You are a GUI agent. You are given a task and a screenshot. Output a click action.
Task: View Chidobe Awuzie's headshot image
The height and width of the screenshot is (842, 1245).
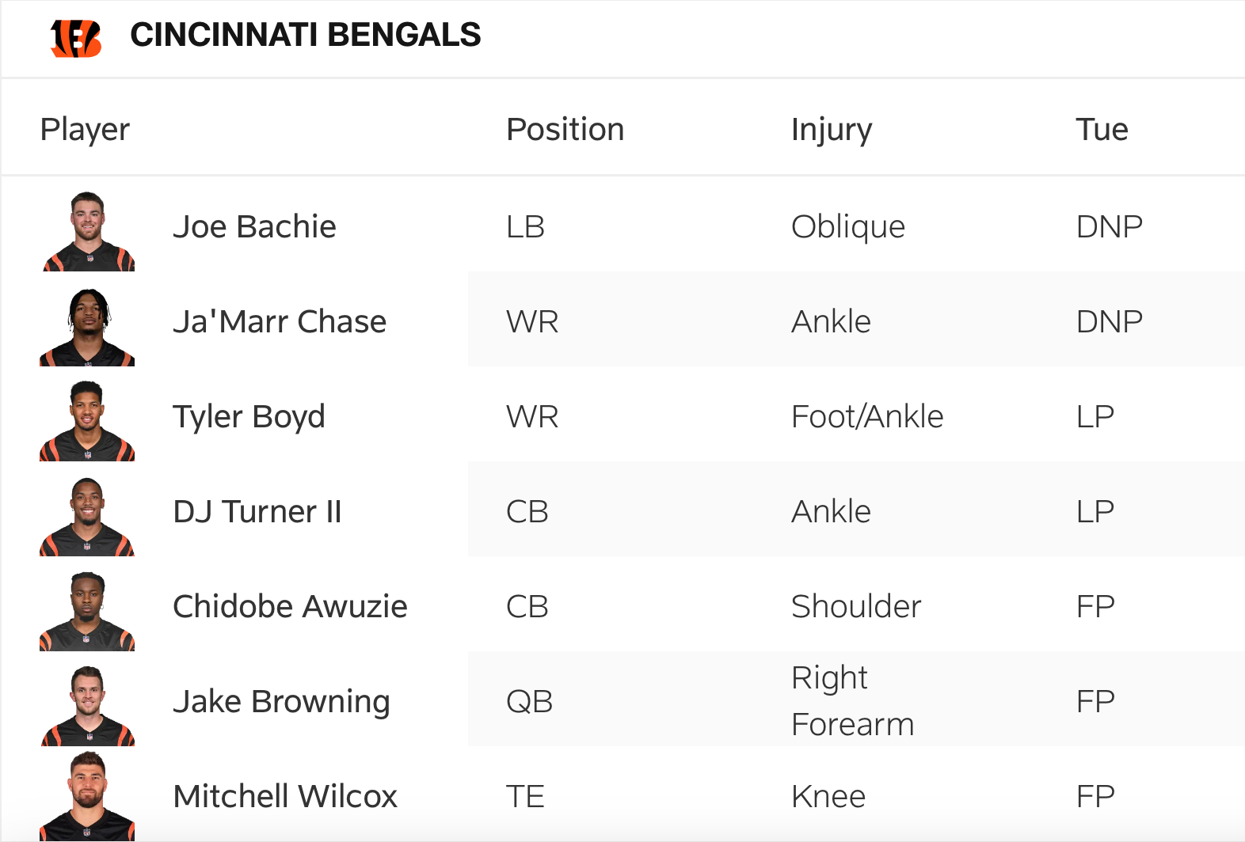88,611
